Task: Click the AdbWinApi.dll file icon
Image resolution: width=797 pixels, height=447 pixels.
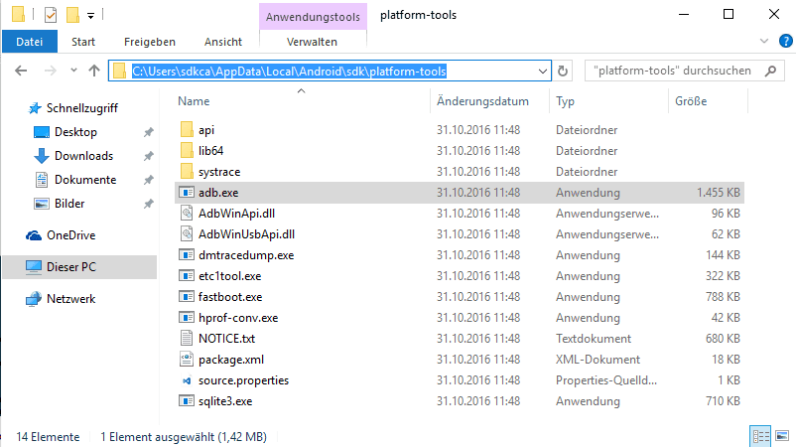Action: point(187,214)
